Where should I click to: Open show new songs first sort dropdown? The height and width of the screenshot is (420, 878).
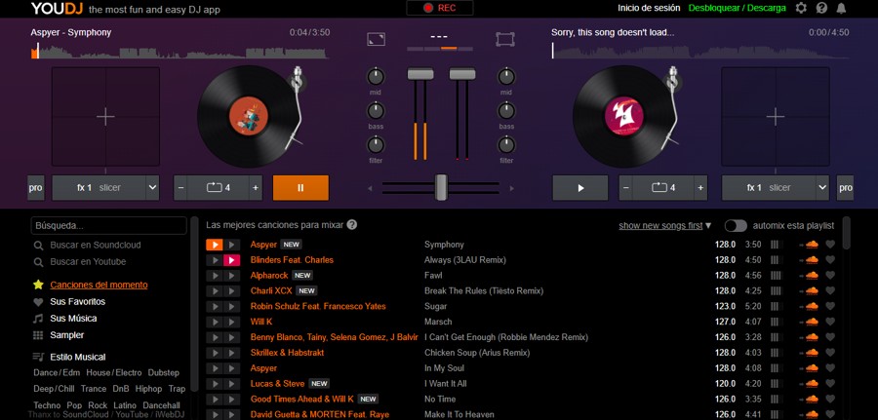point(665,225)
